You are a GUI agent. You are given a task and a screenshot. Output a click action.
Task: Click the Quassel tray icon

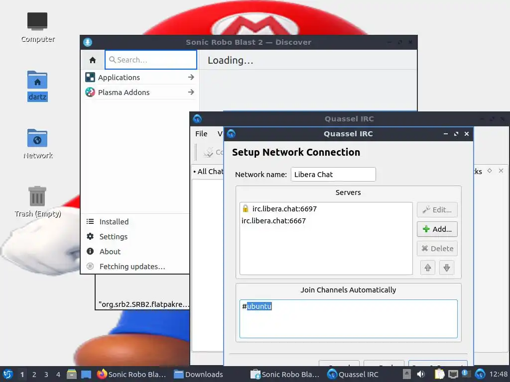tap(480, 374)
